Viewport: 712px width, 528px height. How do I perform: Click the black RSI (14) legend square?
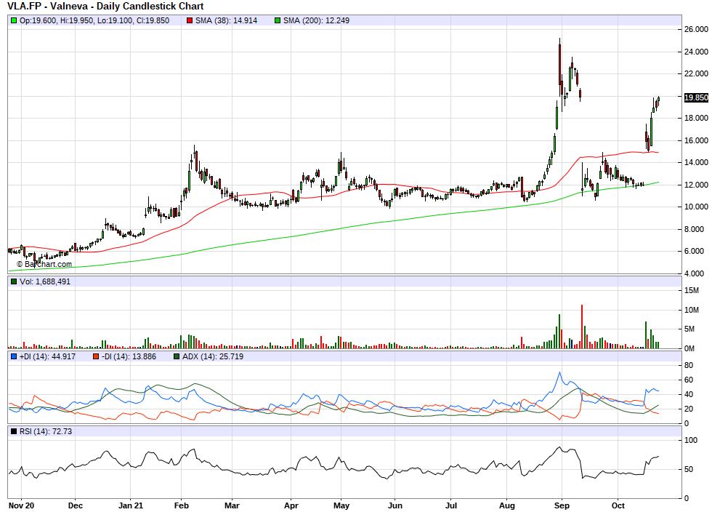pos(14,432)
